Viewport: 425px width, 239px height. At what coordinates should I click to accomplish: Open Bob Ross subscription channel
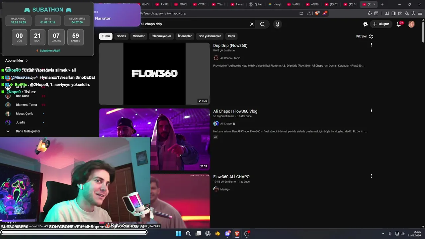pyautogui.click(x=22, y=96)
